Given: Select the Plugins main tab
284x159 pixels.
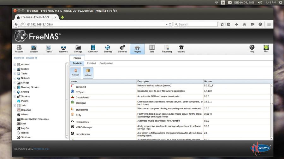Looking at the screenshot, I should coord(77,58).
